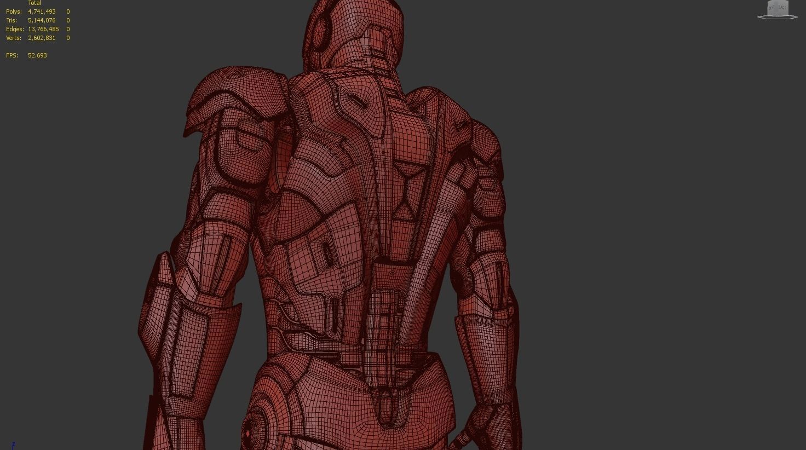
Task: Click the ViewCube BACK face
Action: tap(781, 8)
